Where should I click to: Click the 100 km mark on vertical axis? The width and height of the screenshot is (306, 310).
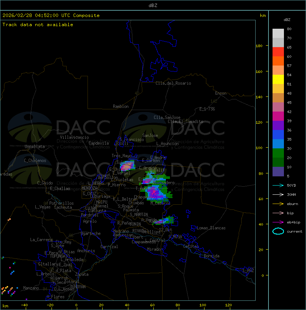pyautogui.click(x=259, y=148)
